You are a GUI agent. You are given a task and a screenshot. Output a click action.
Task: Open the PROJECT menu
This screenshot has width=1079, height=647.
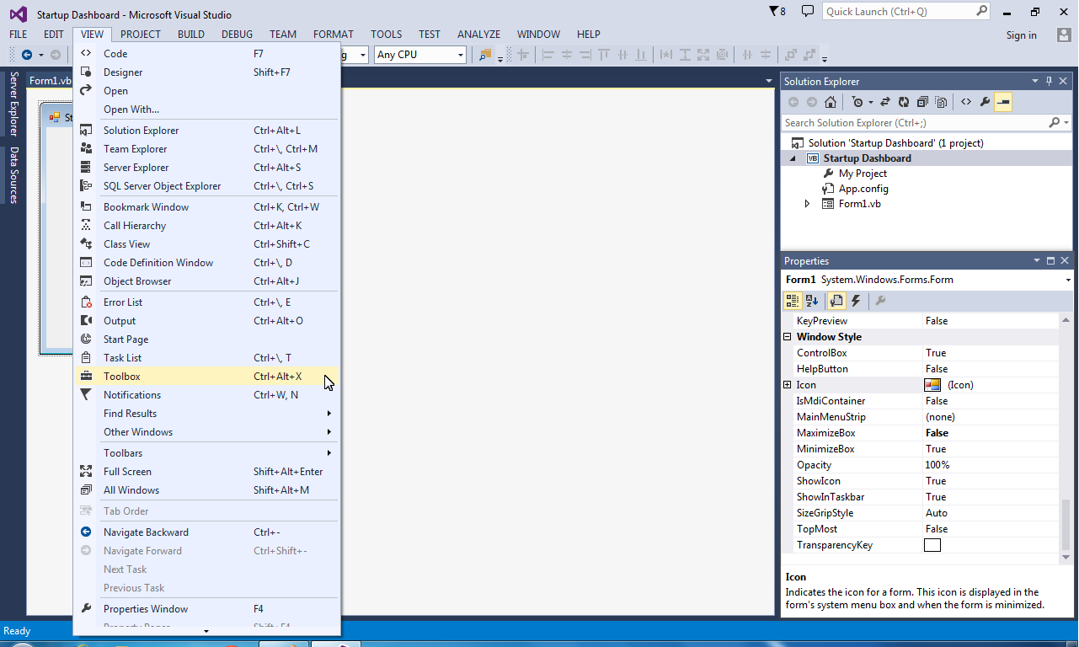[x=141, y=35]
